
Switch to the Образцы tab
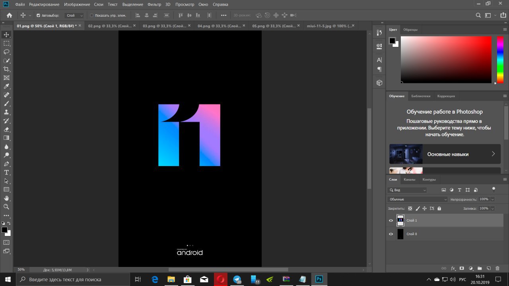pyautogui.click(x=410, y=30)
